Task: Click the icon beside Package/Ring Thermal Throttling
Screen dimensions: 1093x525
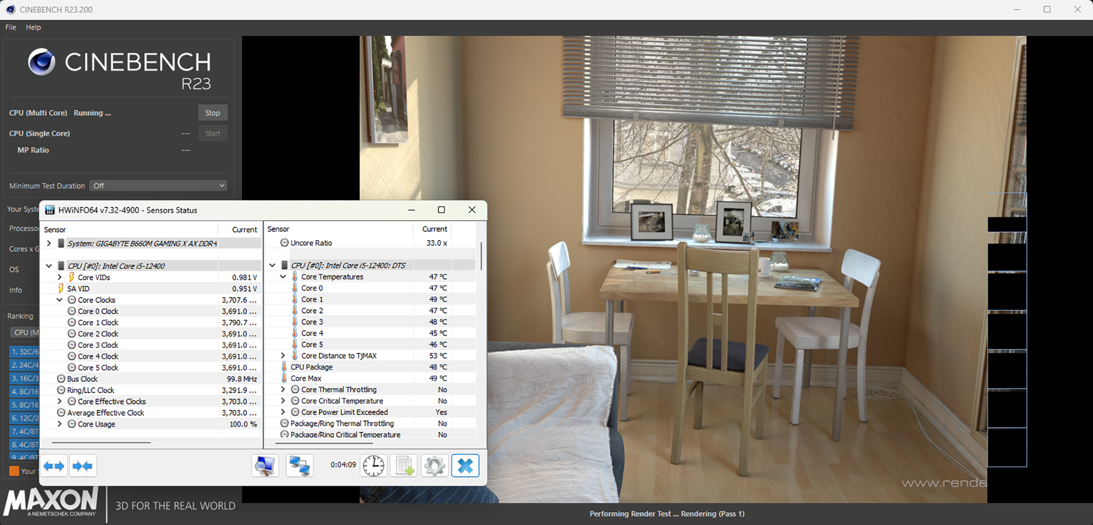Action: [x=284, y=423]
